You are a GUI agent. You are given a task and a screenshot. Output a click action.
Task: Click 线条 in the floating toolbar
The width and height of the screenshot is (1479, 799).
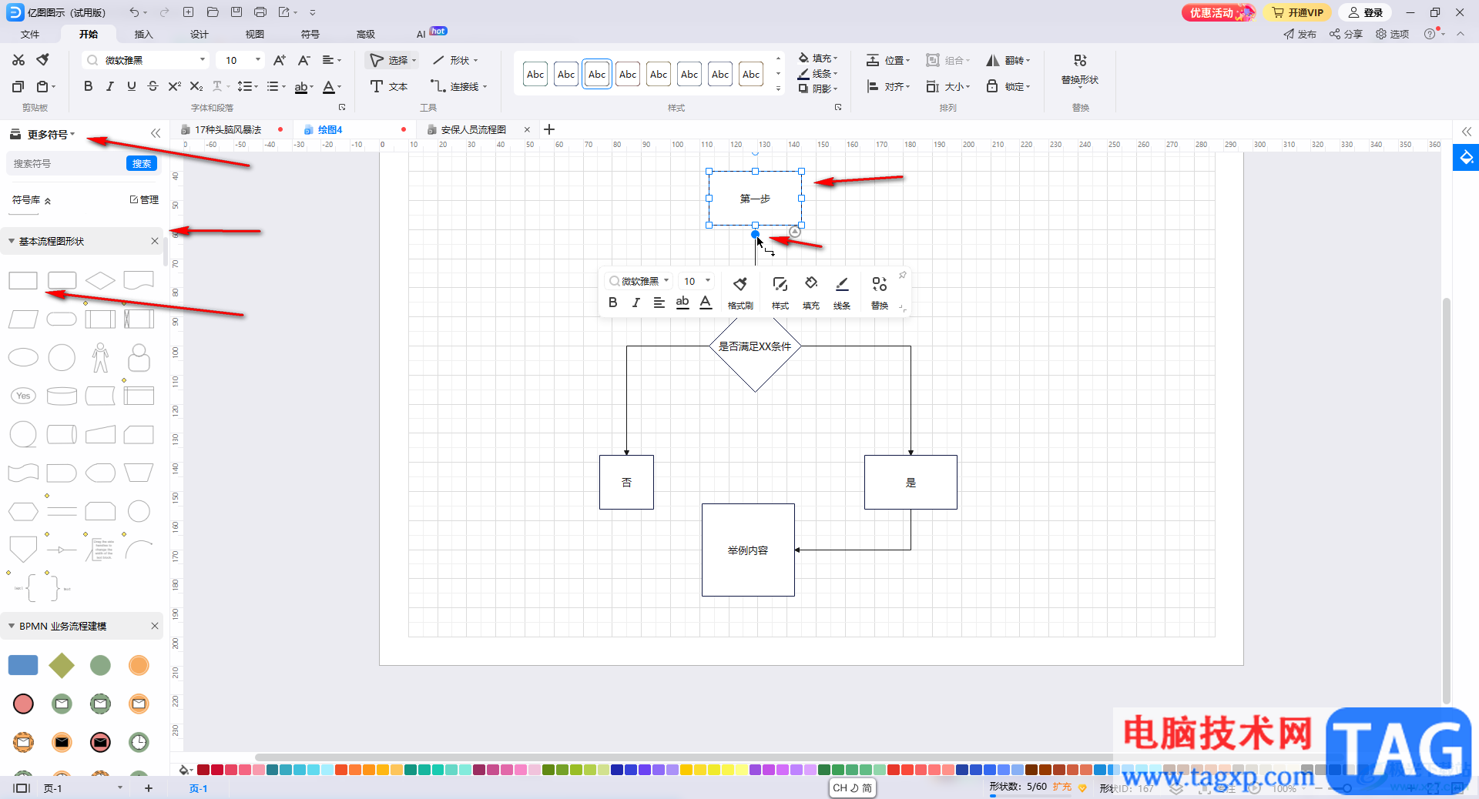pos(842,293)
